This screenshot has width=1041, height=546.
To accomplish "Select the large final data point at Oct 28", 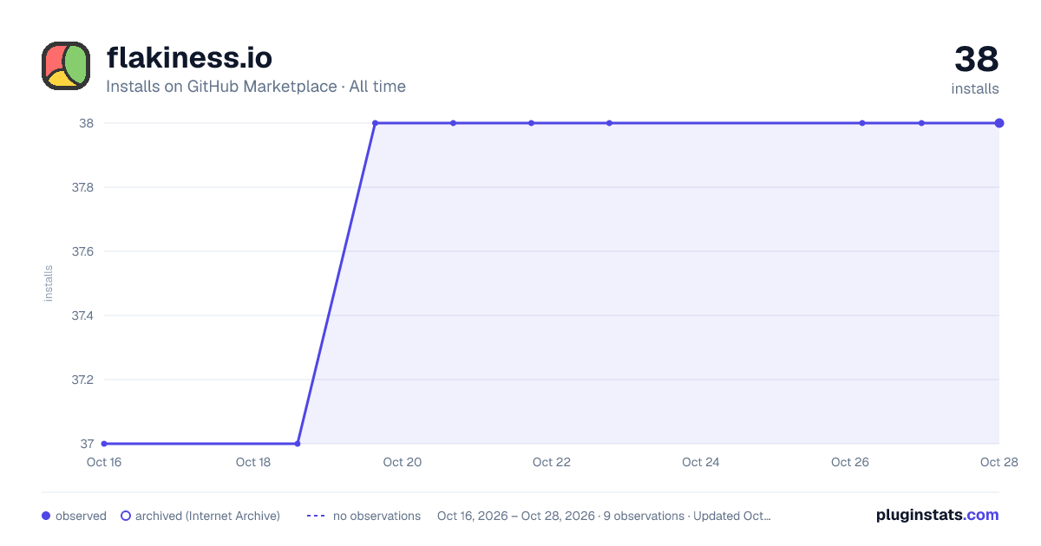I will 999,123.
